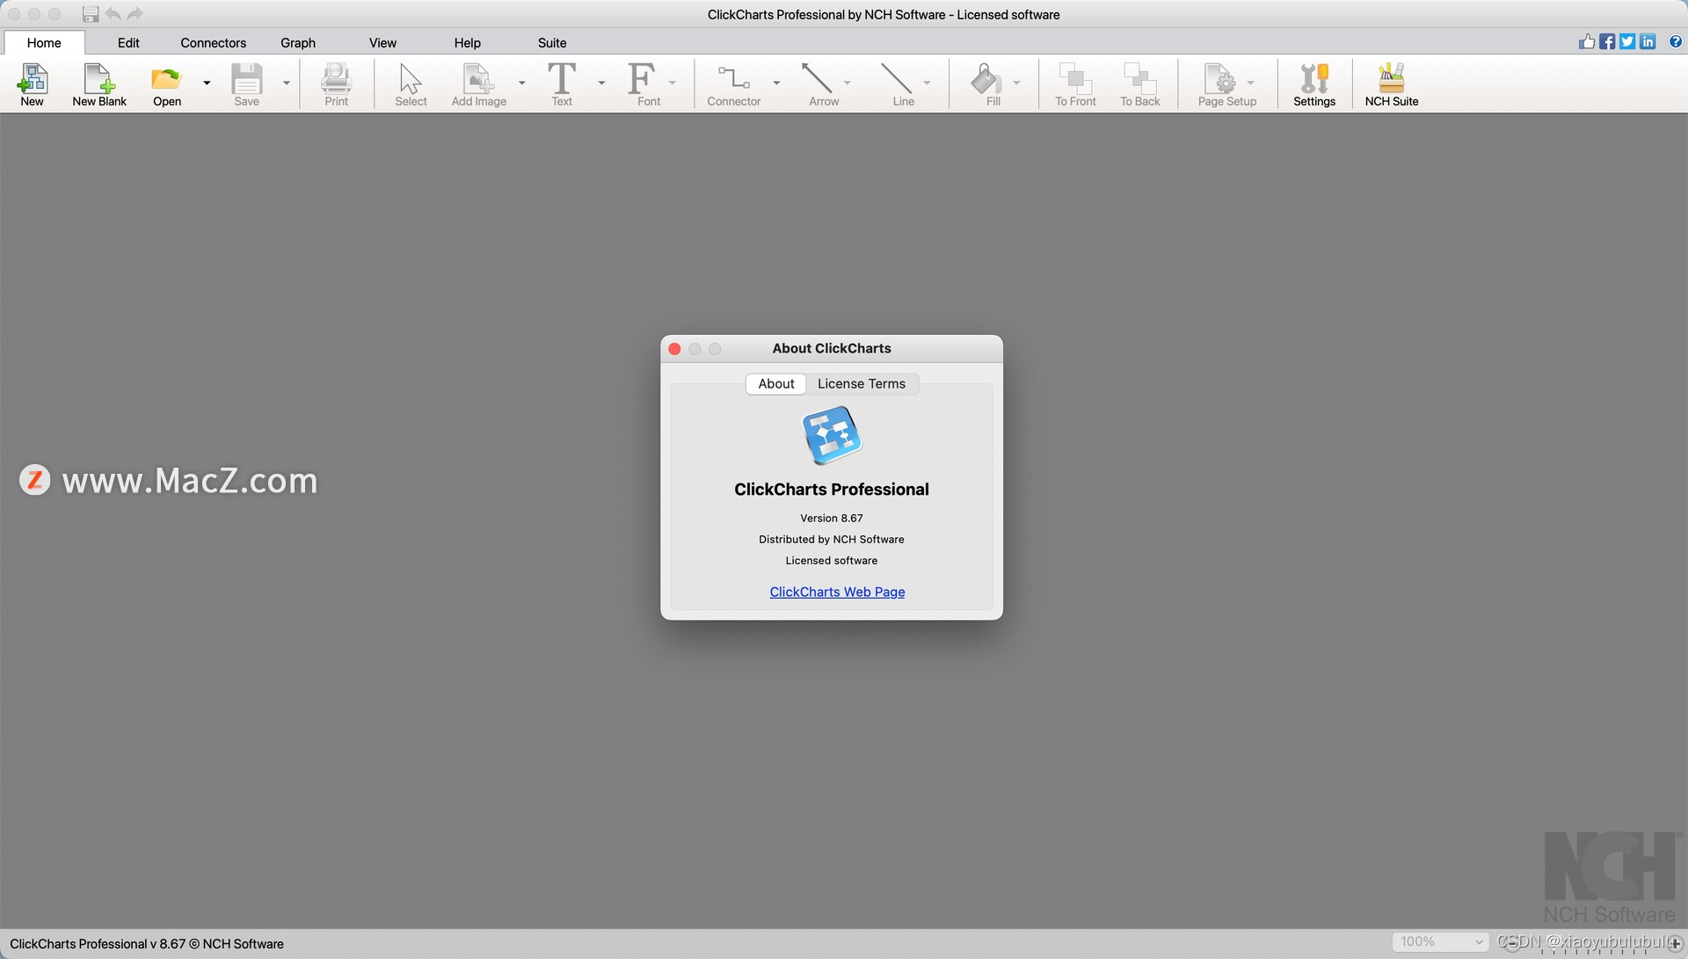The width and height of the screenshot is (1688, 959).
Task: Share via the LinkedIn icon
Action: tap(1648, 41)
